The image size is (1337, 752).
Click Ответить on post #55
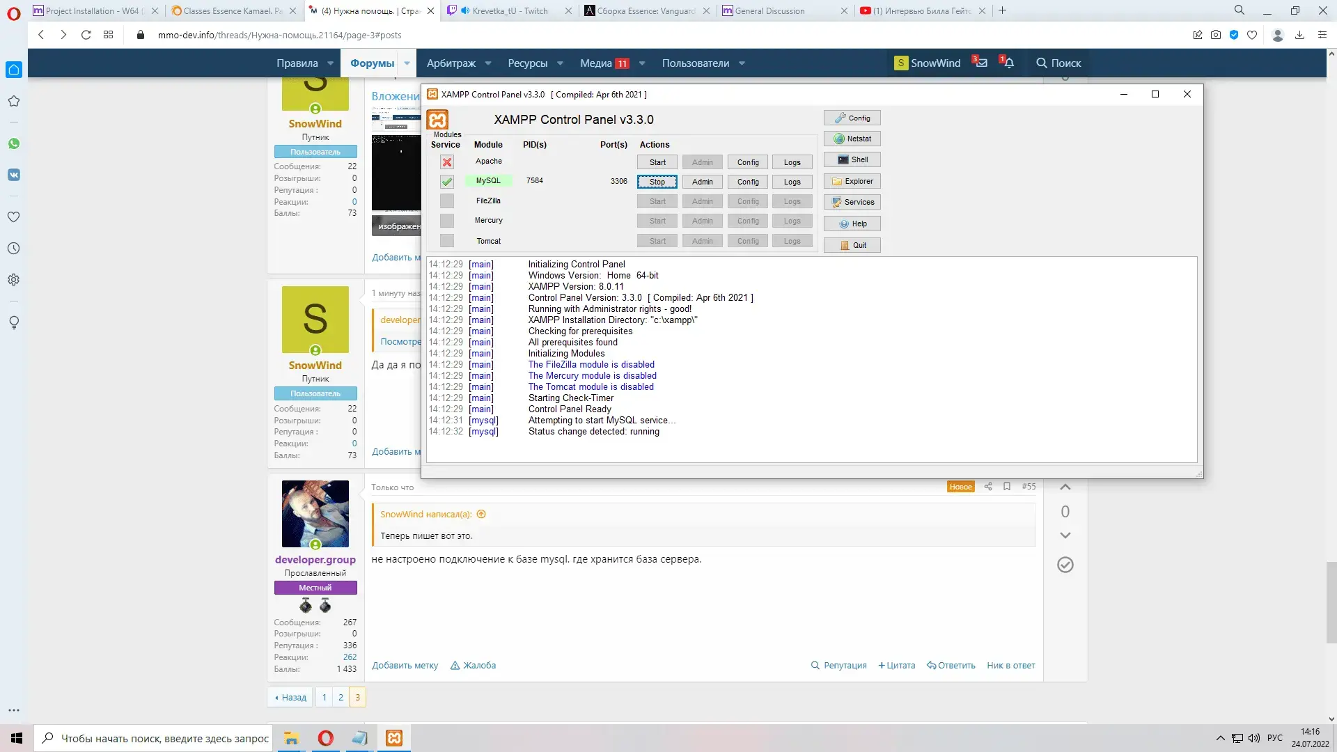[951, 666]
